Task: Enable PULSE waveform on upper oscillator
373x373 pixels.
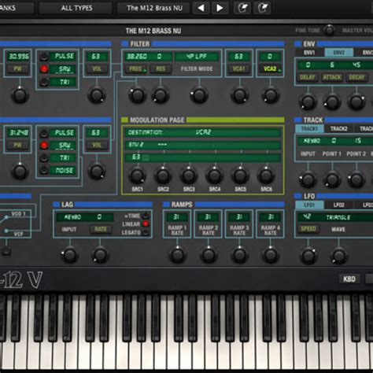Action: (44, 56)
